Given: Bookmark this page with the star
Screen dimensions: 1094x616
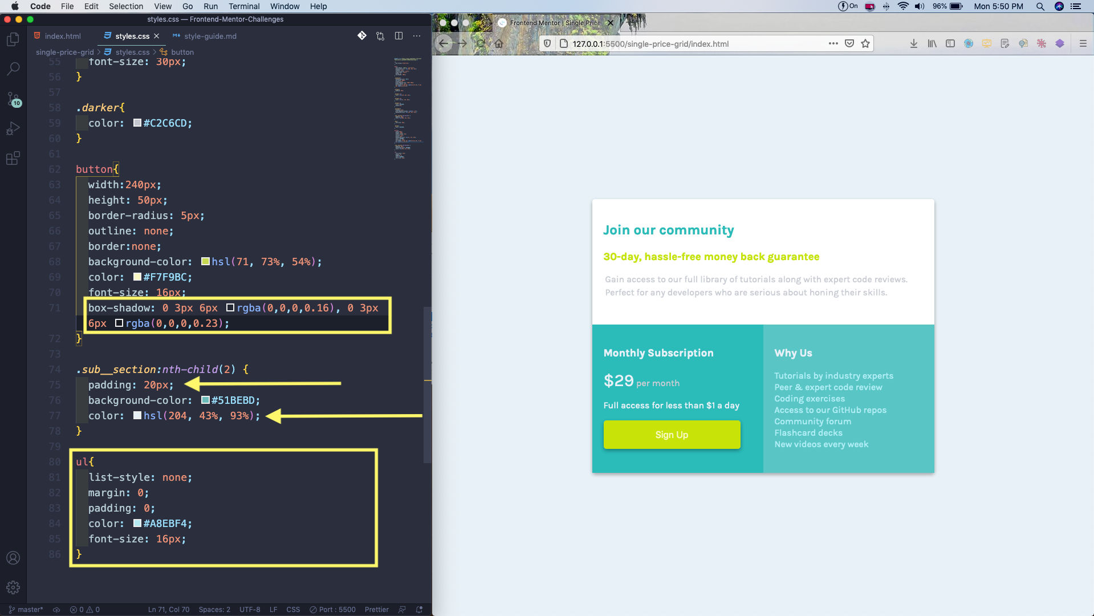Looking at the screenshot, I should click(x=865, y=43).
